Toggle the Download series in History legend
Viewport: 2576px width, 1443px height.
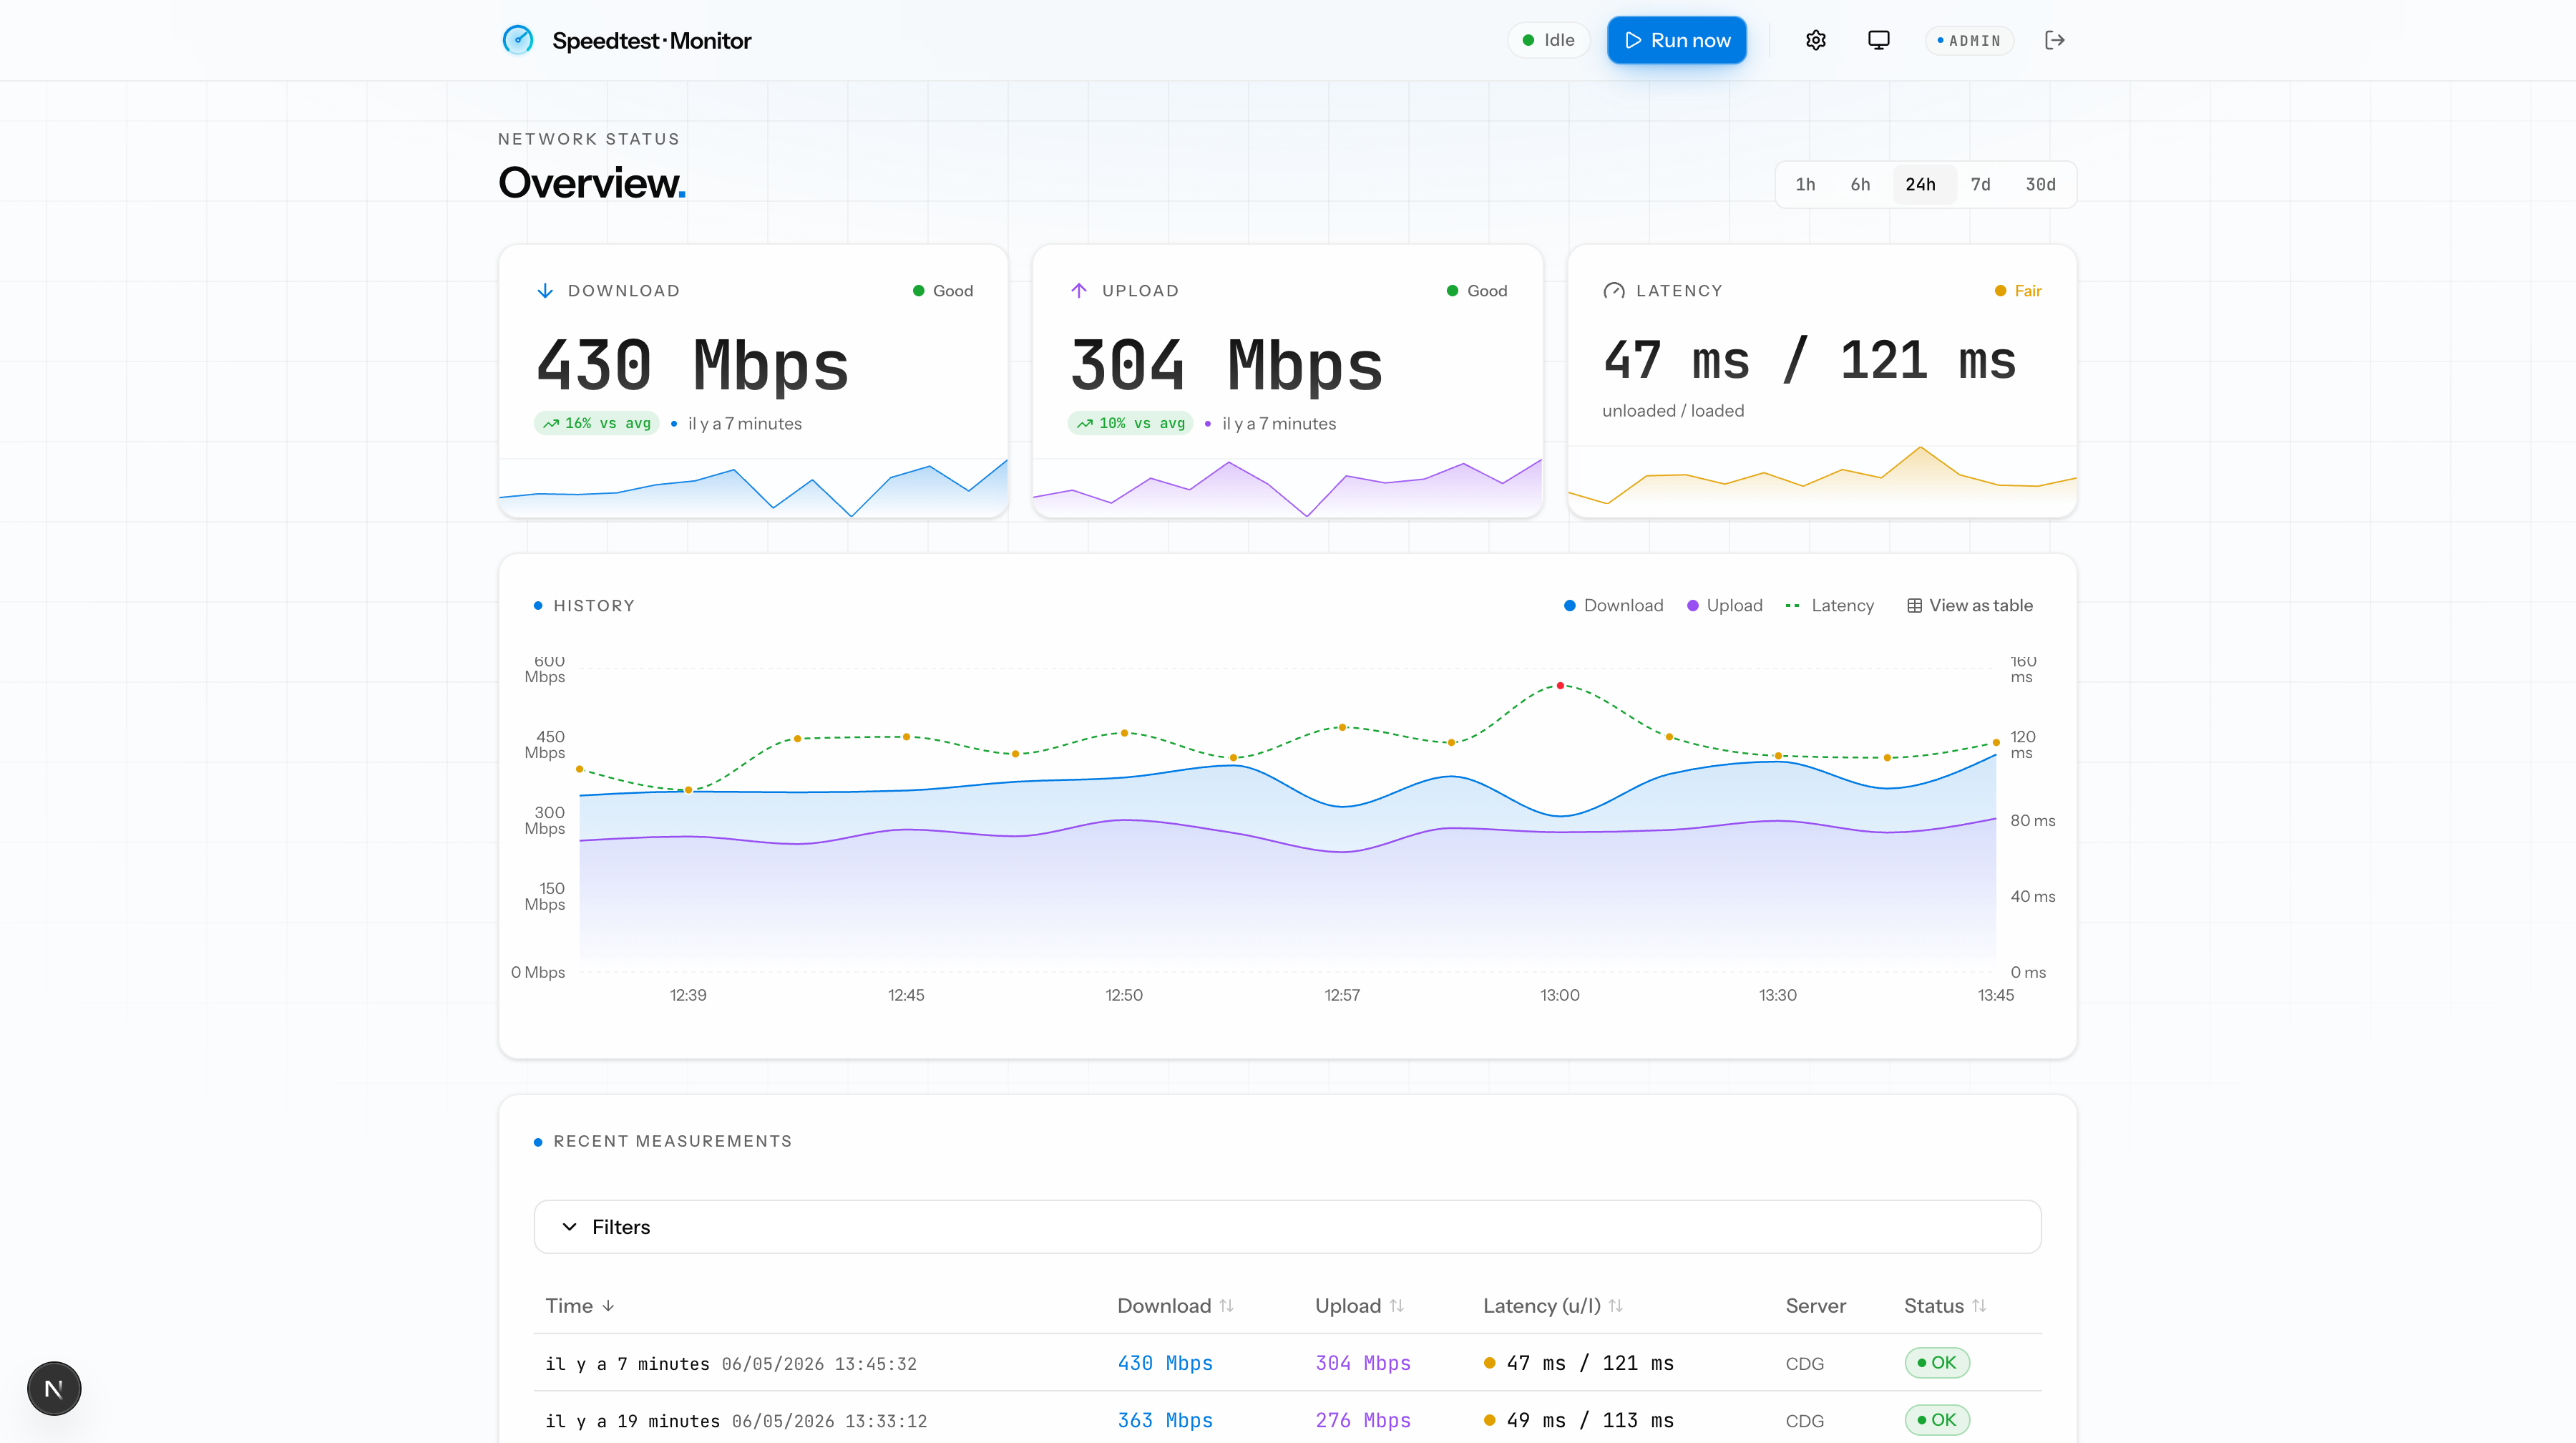tap(1613, 606)
